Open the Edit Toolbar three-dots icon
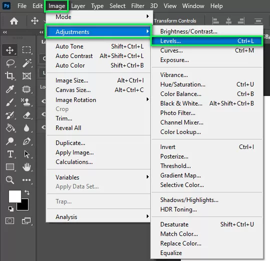 click(27, 180)
